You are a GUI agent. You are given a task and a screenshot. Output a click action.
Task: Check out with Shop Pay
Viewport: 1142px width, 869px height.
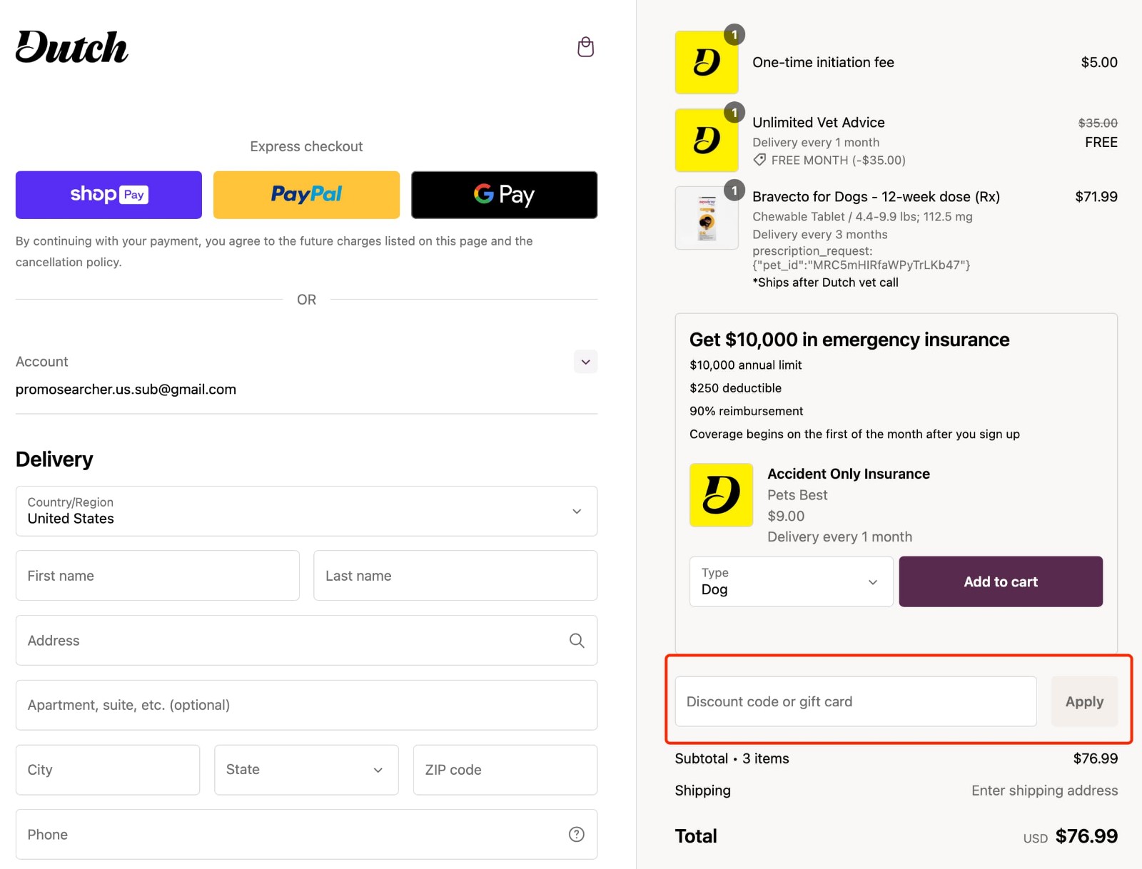(108, 194)
